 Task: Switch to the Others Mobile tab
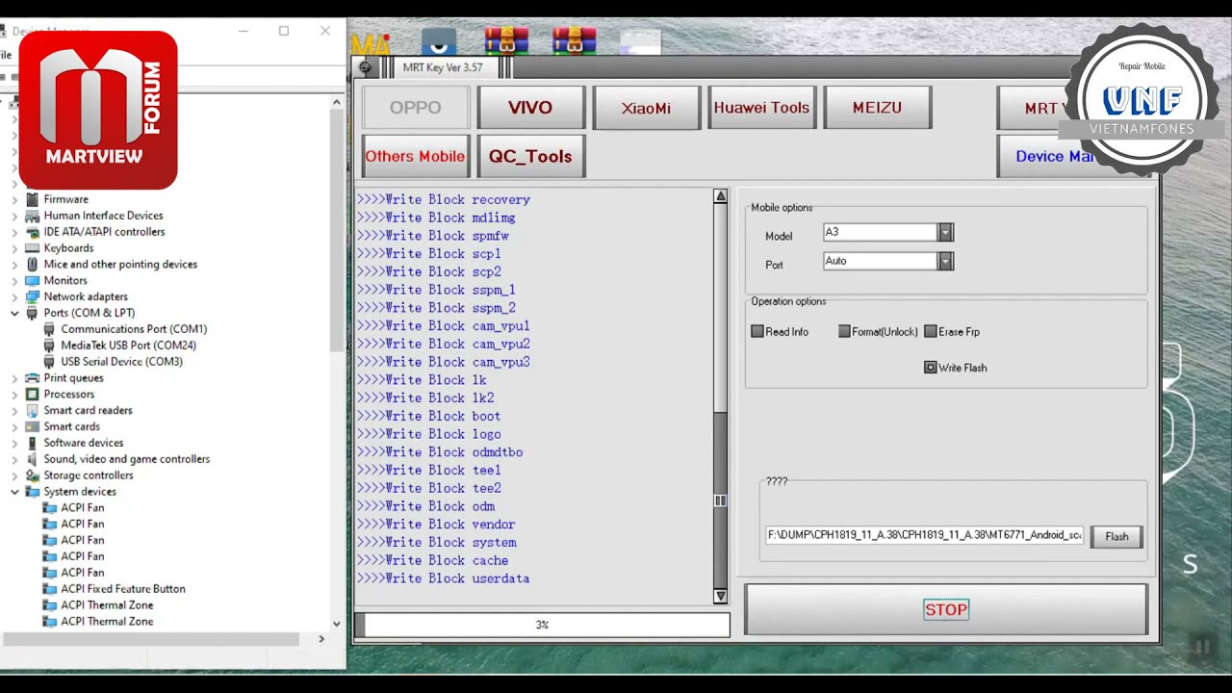415,156
